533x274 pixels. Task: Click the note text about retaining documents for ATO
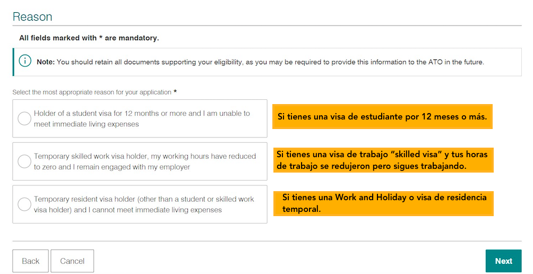[x=270, y=62]
